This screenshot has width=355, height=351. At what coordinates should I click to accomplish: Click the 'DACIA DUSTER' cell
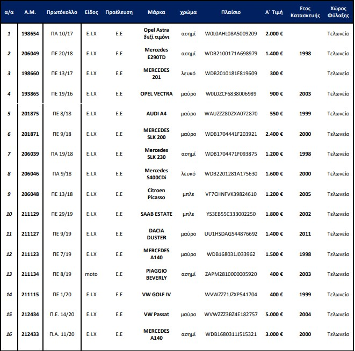(x=156, y=234)
